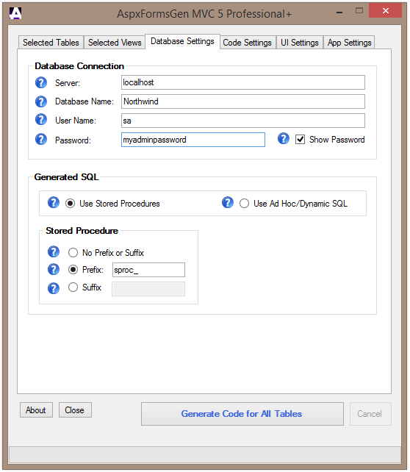The image size is (410, 472).
Task: Click the Close button at bottom left
Action: coord(75,410)
